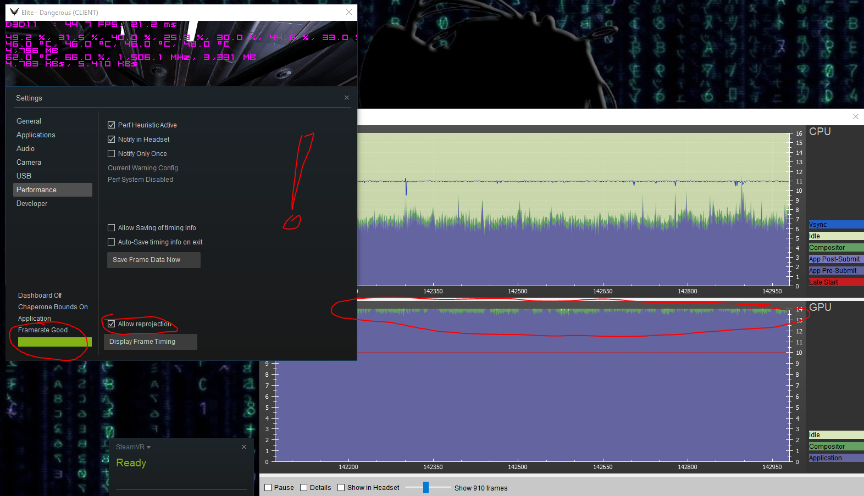Check the Pause checkbox in frame timing
864x496 pixels.
coord(268,488)
